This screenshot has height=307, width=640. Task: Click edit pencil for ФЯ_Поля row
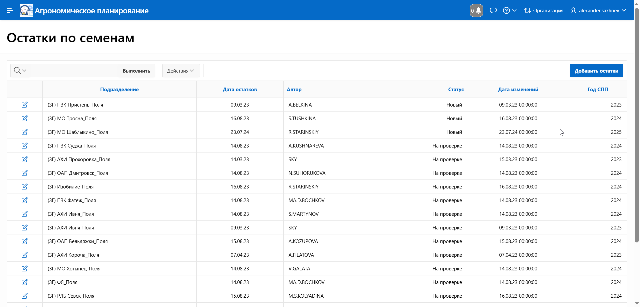(25, 282)
